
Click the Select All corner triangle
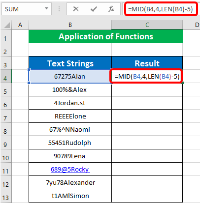[7, 25]
